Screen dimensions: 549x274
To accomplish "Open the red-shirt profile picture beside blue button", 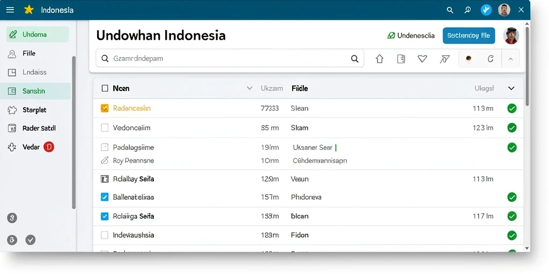I will click(x=511, y=36).
